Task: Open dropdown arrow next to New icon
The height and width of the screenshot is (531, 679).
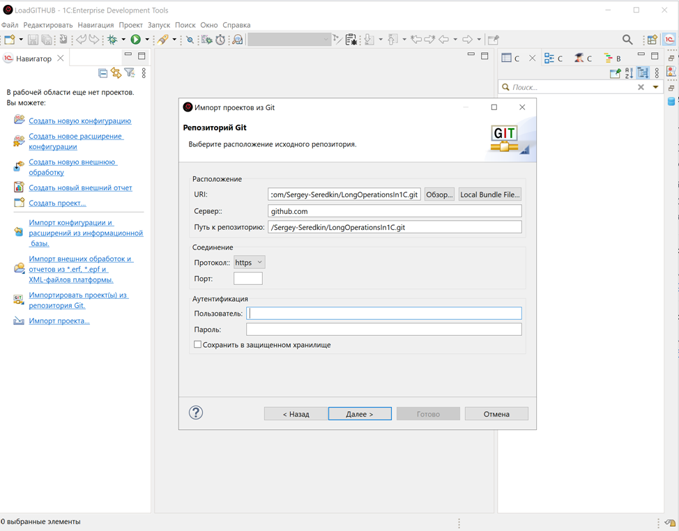Action: point(20,40)
